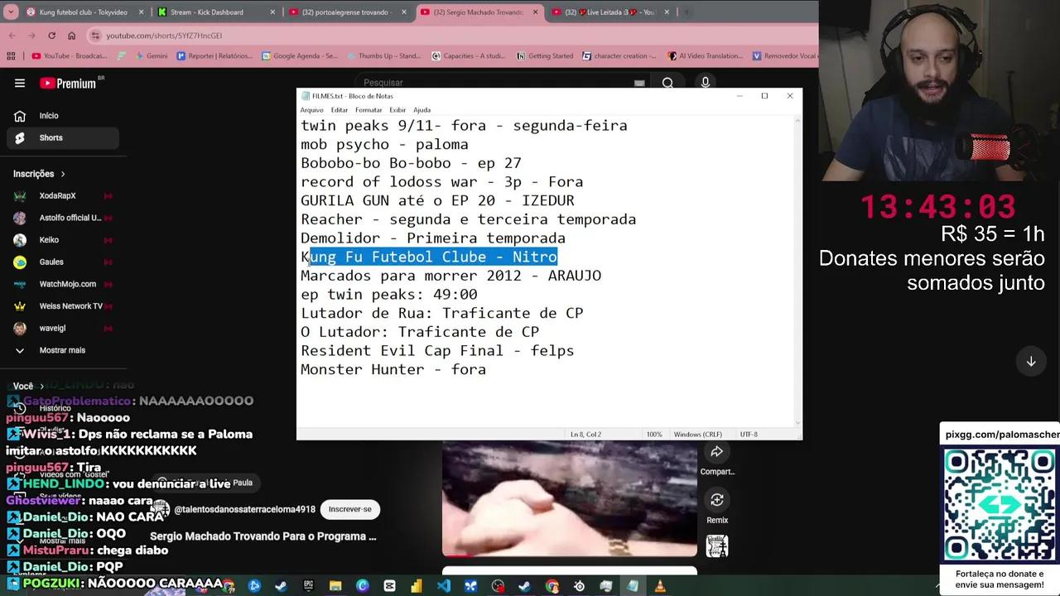
Task: Open the Arquivo menu in Notepad
Action: click(x=311, y=110)
